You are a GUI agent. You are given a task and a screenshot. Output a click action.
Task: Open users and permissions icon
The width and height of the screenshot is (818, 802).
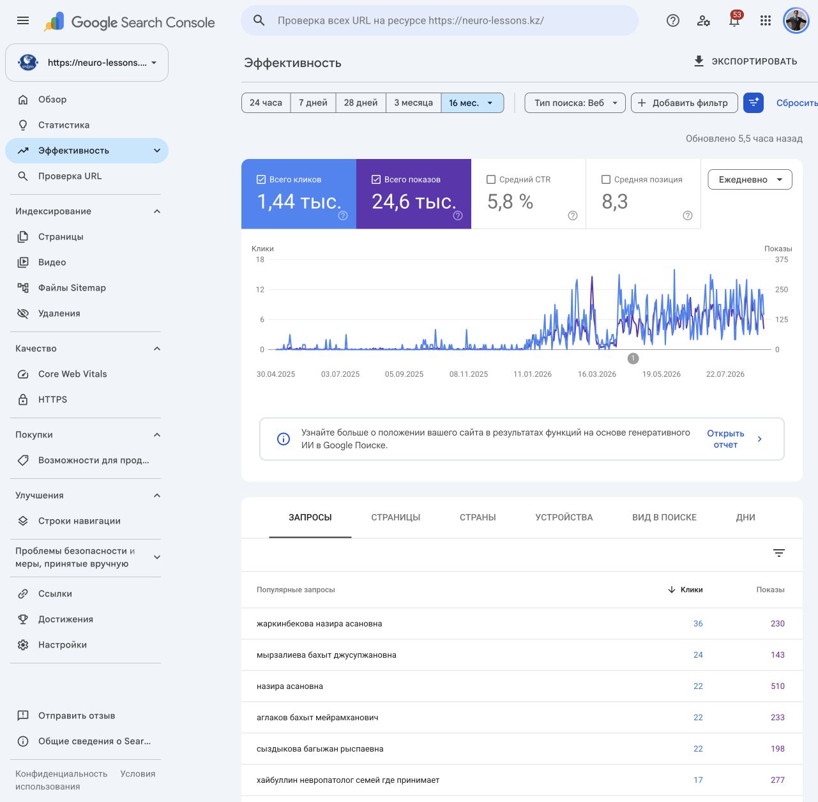coord(704,20)
